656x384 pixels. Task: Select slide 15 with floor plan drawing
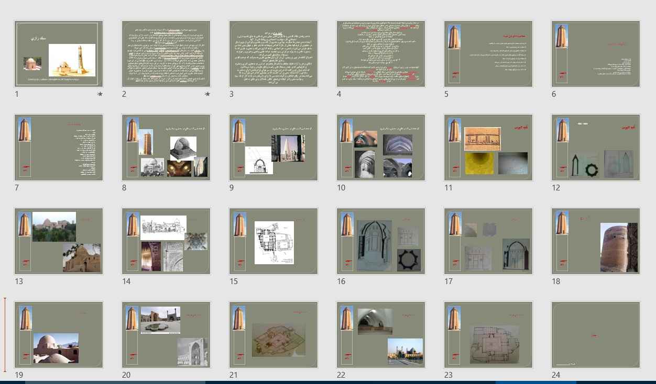[274, 241]
